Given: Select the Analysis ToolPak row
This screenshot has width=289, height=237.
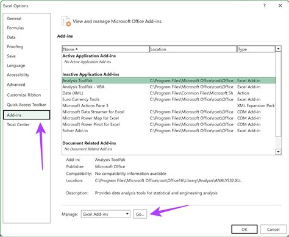Looking at the screenshot, I should [x=169, y=80].
